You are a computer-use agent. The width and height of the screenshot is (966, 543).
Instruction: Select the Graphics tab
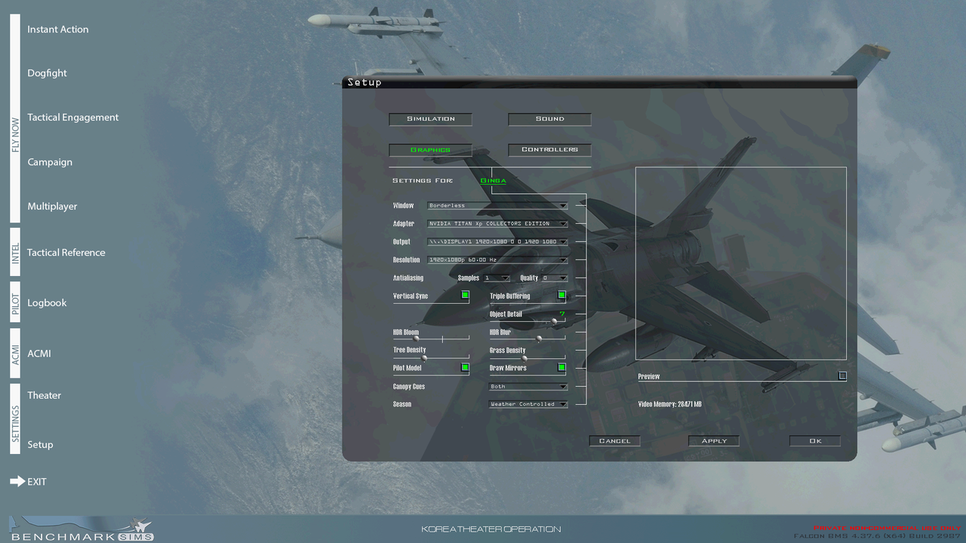(431, 150)
